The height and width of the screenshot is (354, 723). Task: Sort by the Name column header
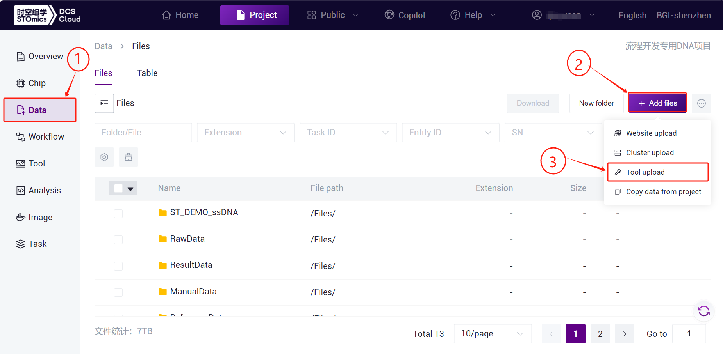tap(169, 188)
